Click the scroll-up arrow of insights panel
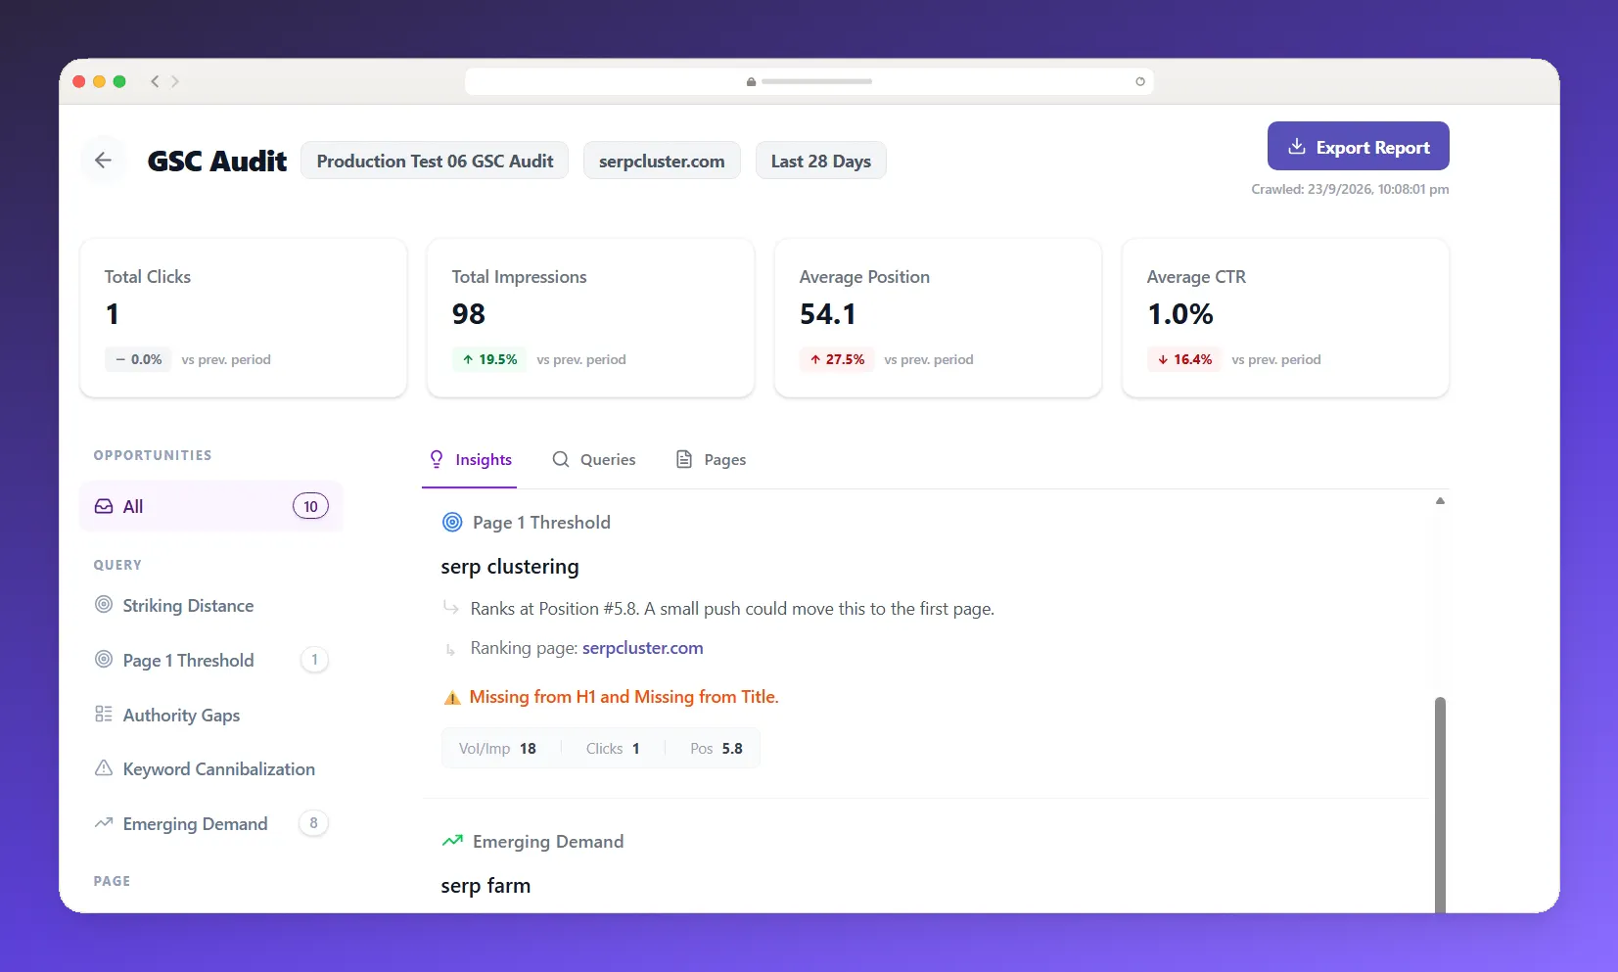Image resolution: width=1618 pixels, height=972 pixels. (1440, 501)
